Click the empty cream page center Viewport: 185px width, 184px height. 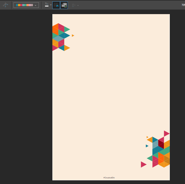(111, 96)
